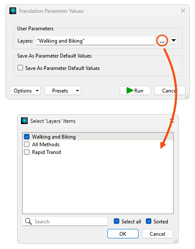Image resolution: width=195 pixels, height=249 pixels.
Task: Click the FME icon in Select Layers Items
Action: point(24,121)
